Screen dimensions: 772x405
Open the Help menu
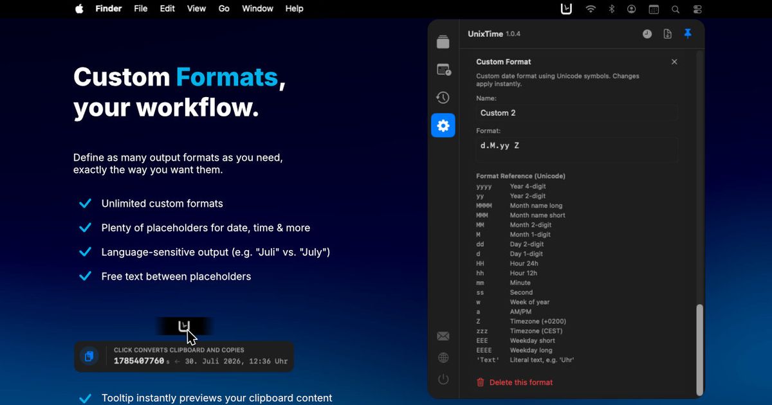click(x=294, y=9)
